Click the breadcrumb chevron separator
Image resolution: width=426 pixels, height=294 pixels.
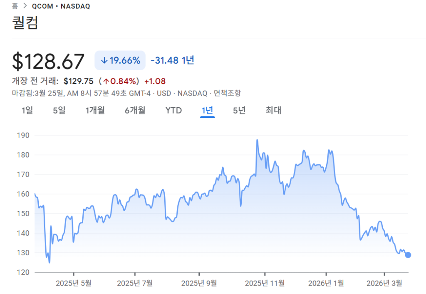25,6
